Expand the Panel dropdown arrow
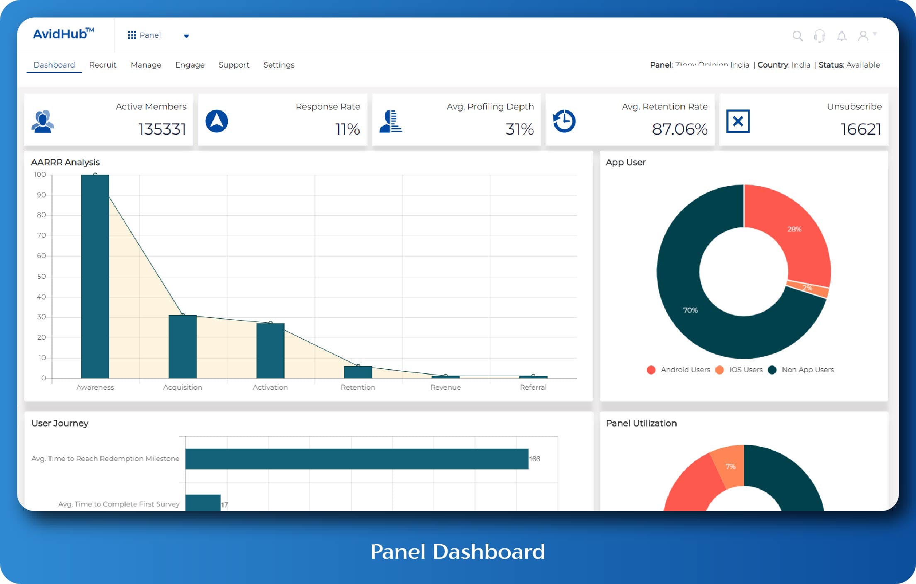Image resolution: width=916 pixels, height=584 pixels. [186, 36]
